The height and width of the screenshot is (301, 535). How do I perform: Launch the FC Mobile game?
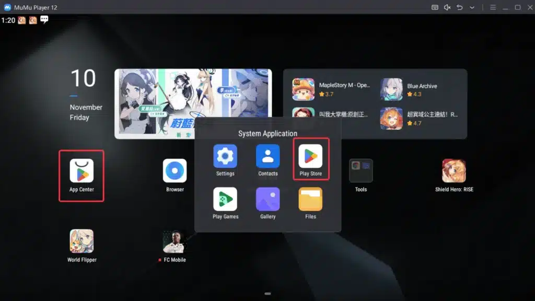[x=175, y=241]
